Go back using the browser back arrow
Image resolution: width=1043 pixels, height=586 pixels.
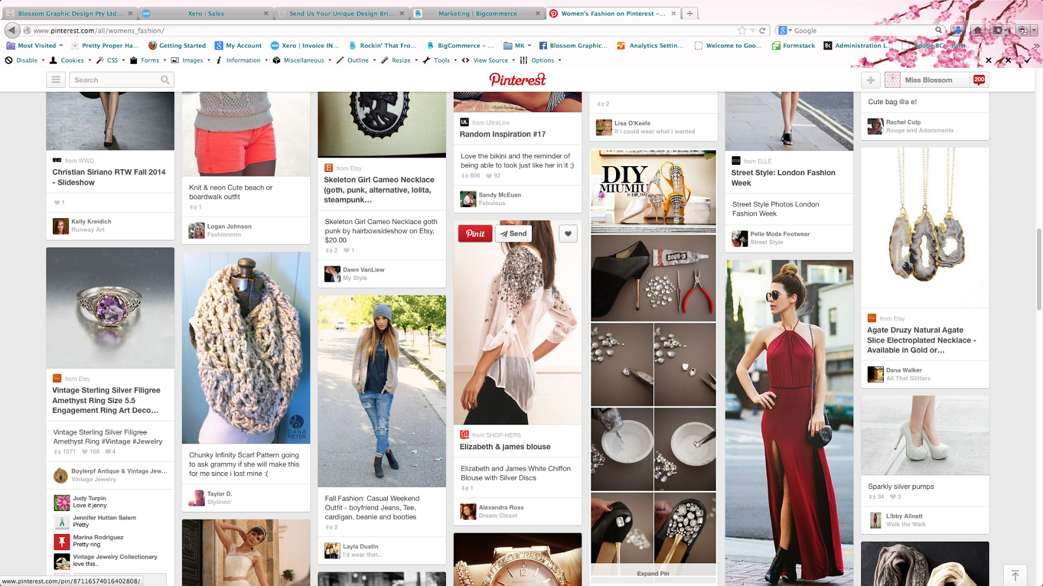click(12, 30)
